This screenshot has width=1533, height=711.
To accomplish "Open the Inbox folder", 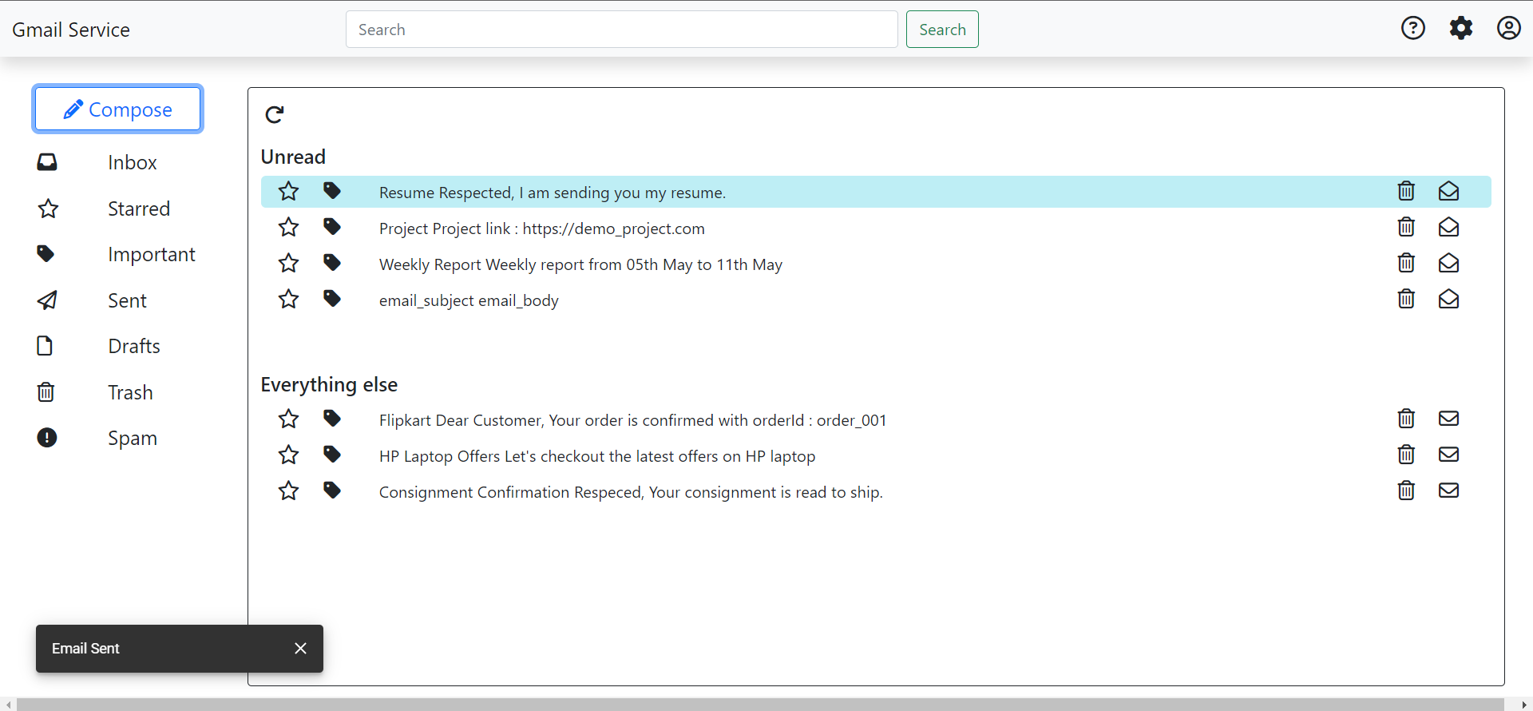I will [133, 163].
